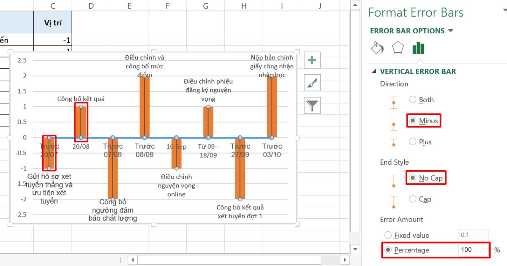Select the Fixed value error amount option
This screenshot has height=266, width=507.
click(x=387, y=235)
